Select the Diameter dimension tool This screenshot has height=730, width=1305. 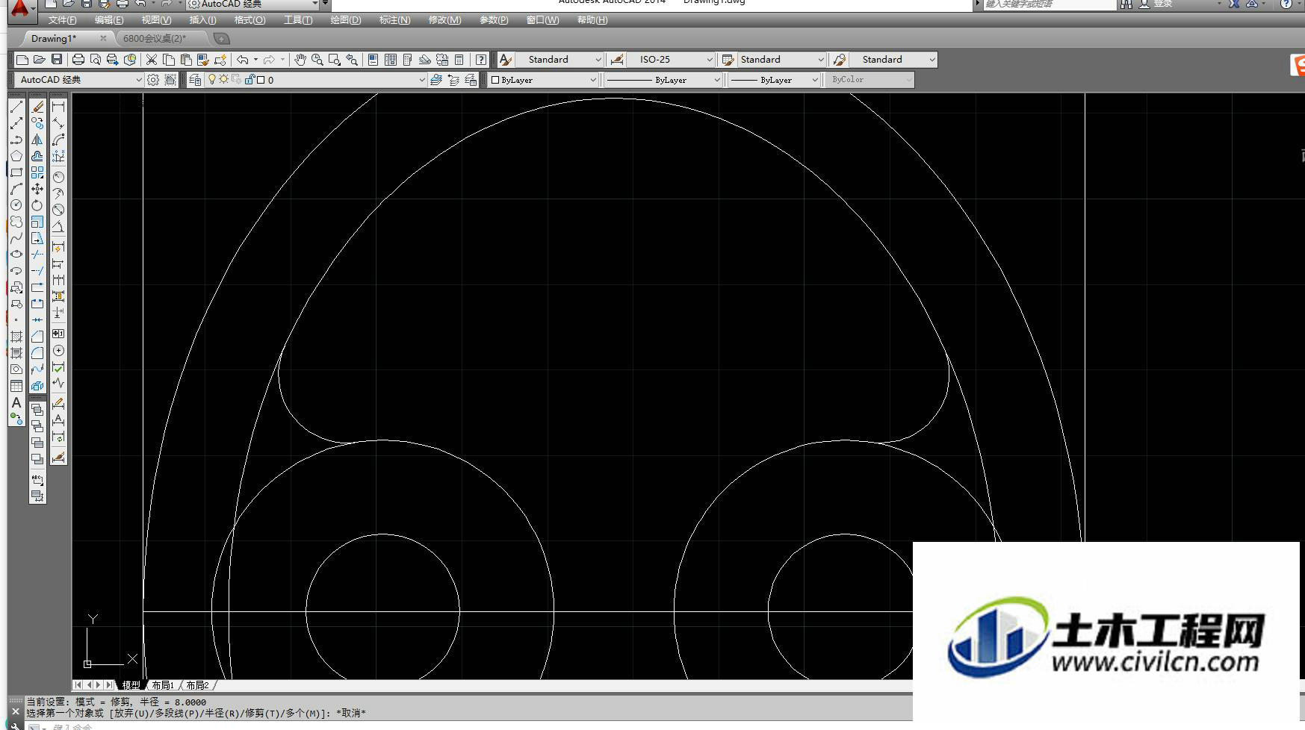58,210
